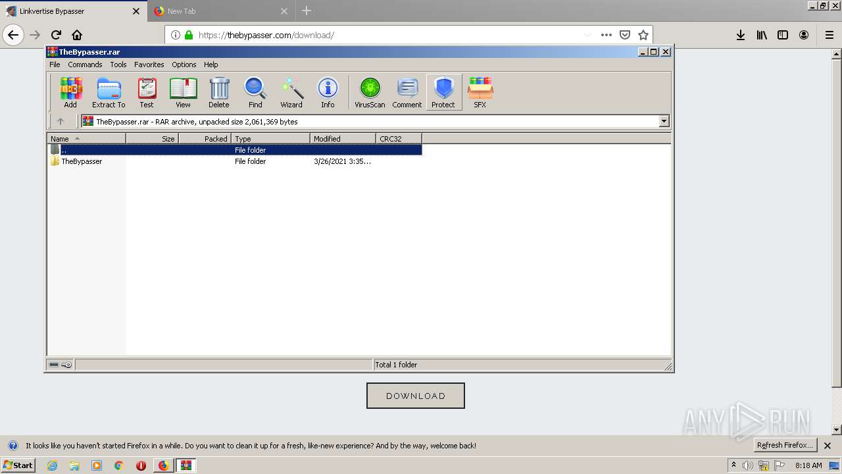
Task: Switch to the New Tab tab
Action: click(x=221, y=11)
